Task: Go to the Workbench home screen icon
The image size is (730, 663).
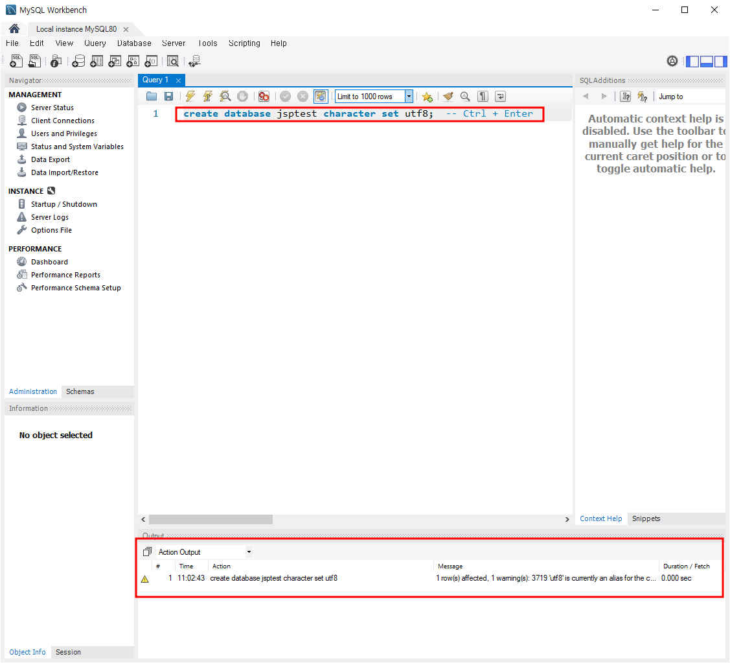Action: (14, 29)
